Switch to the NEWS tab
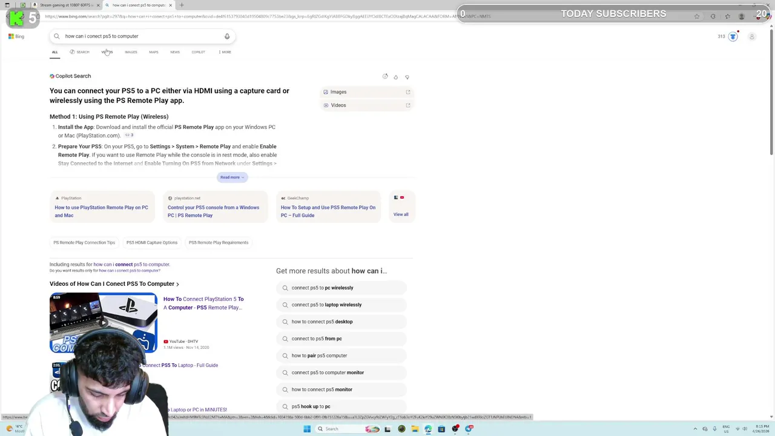775x436 pixels. 175,52
